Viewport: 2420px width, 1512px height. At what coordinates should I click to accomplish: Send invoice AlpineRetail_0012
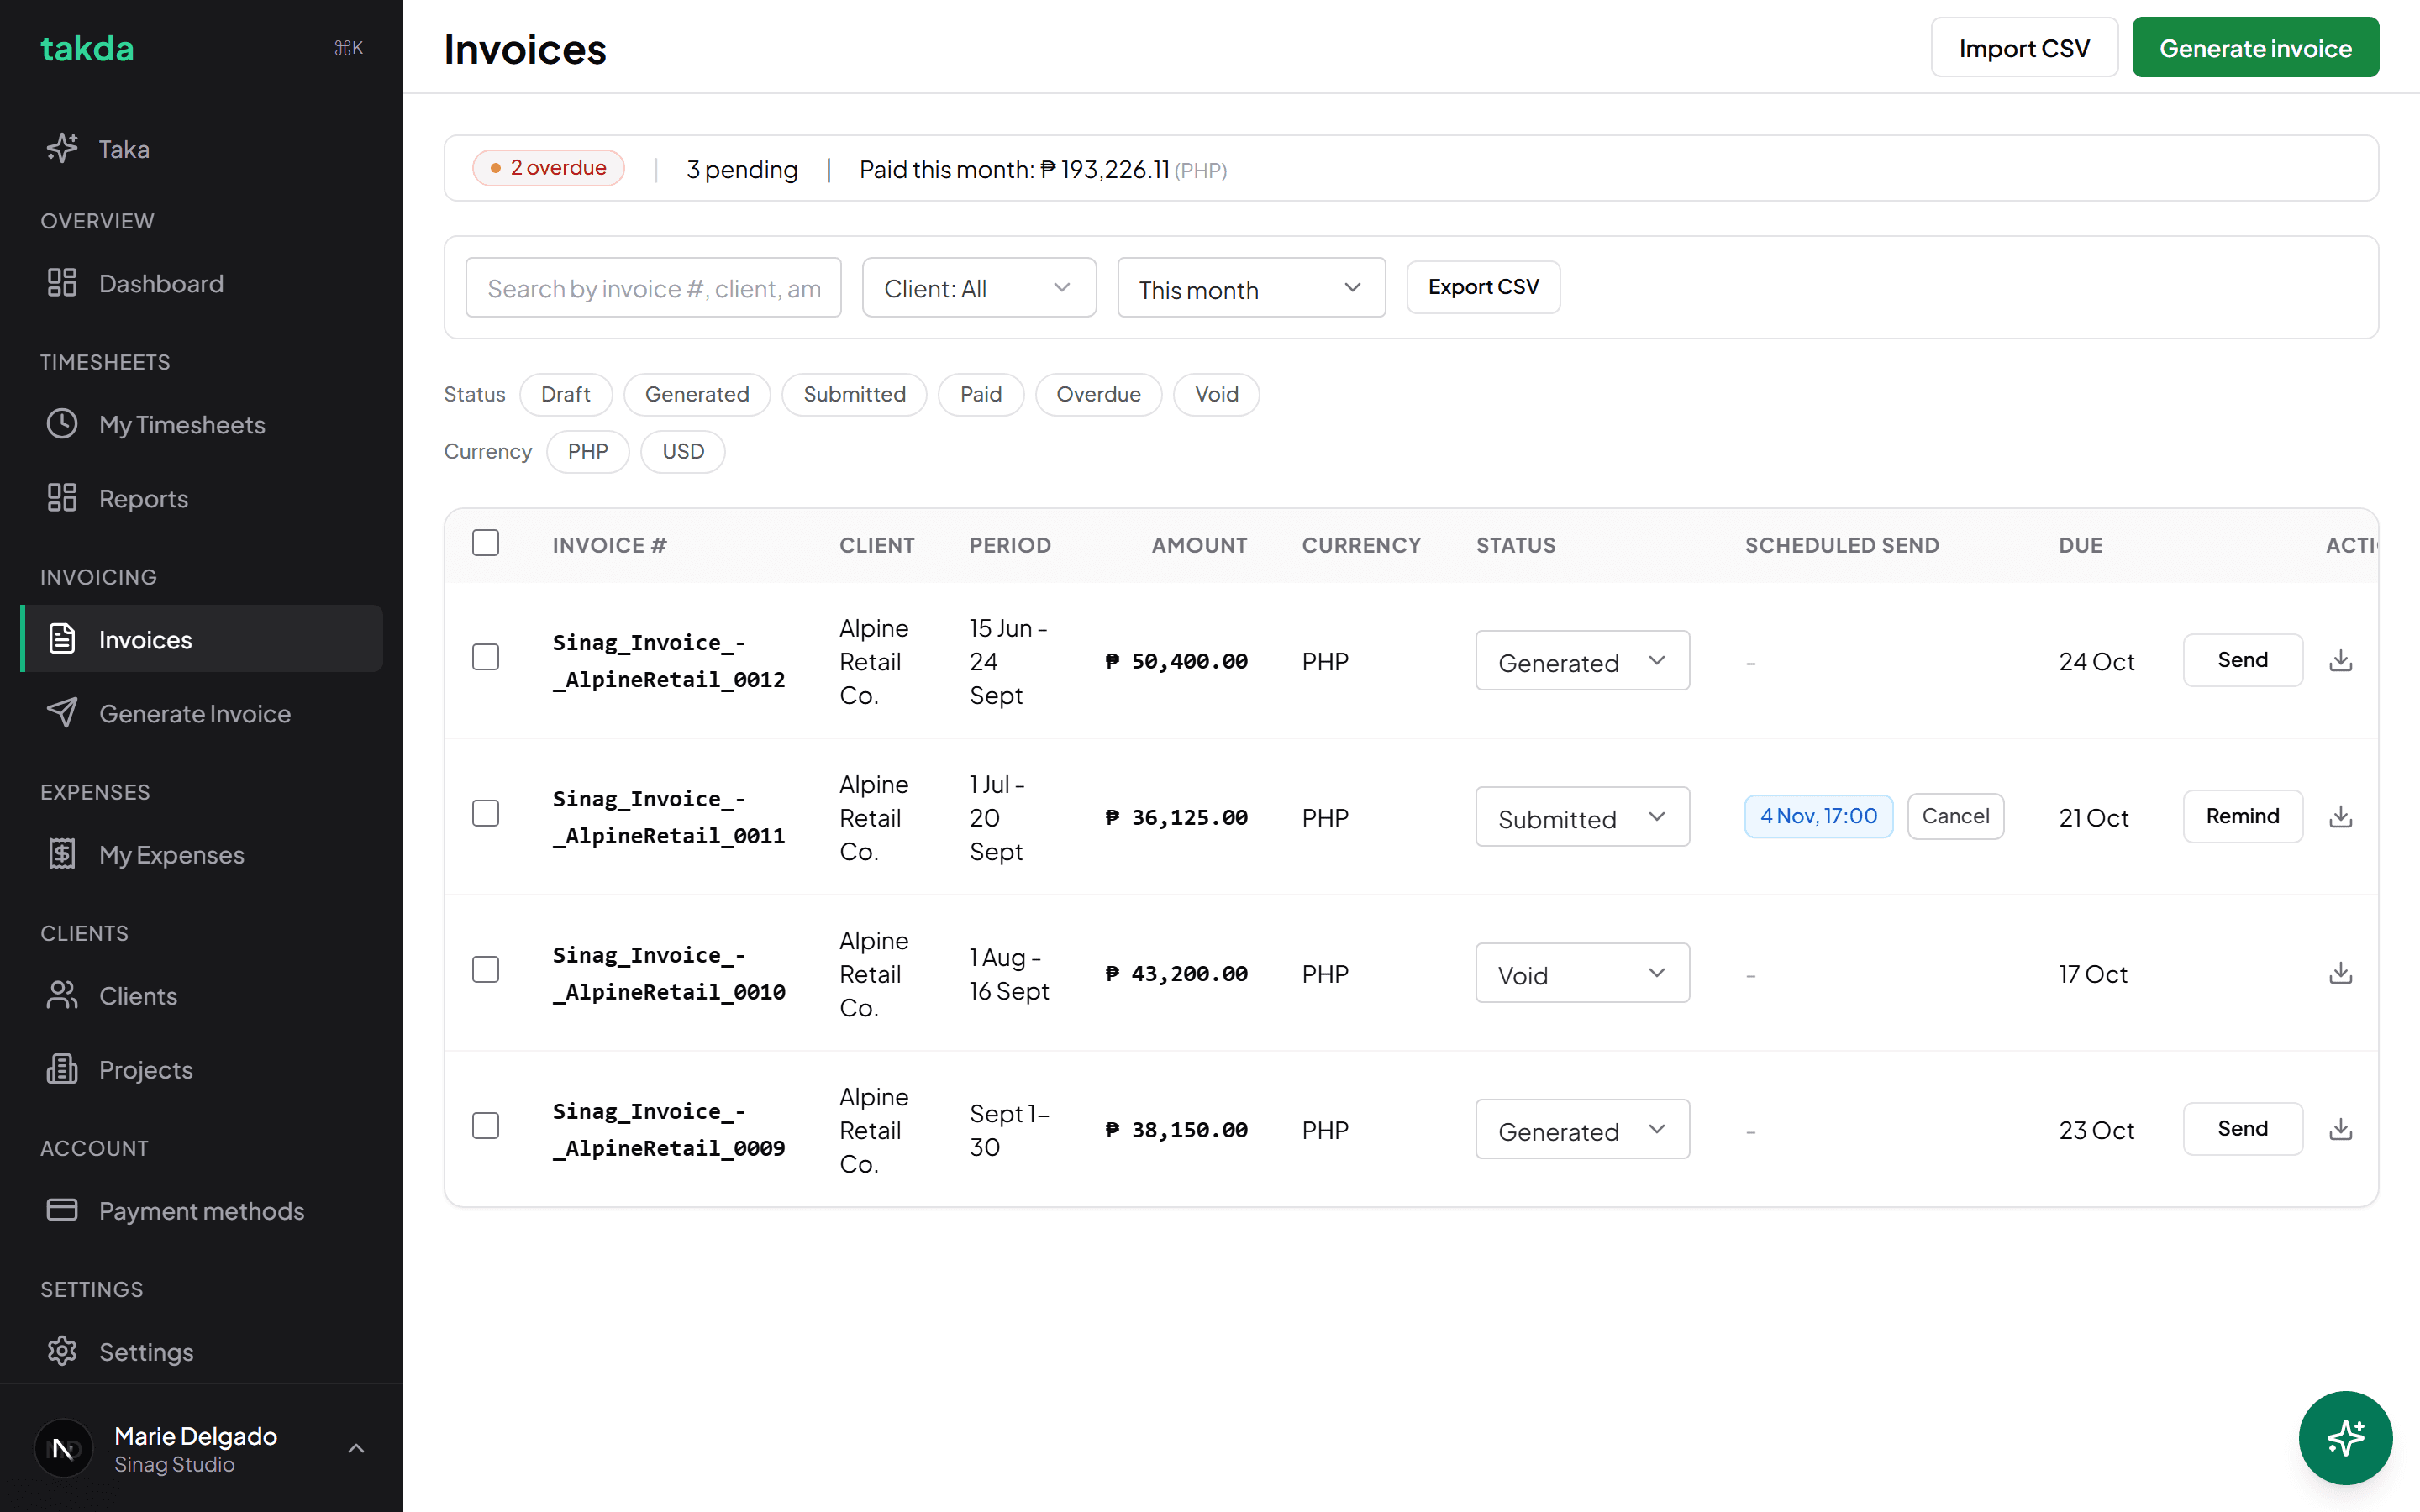coord(2242,660)
